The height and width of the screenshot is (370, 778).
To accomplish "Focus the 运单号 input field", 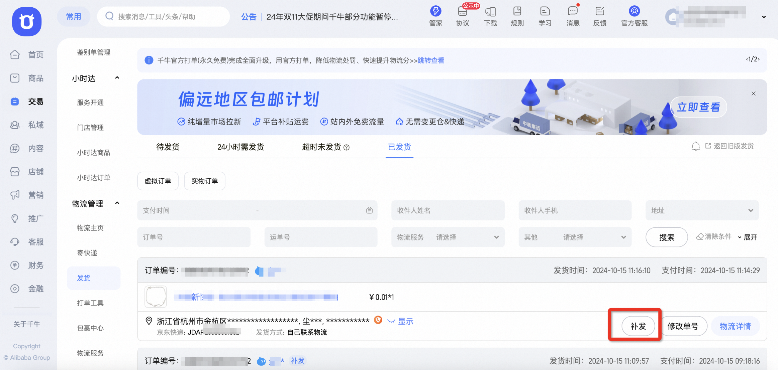I will 321,237.
